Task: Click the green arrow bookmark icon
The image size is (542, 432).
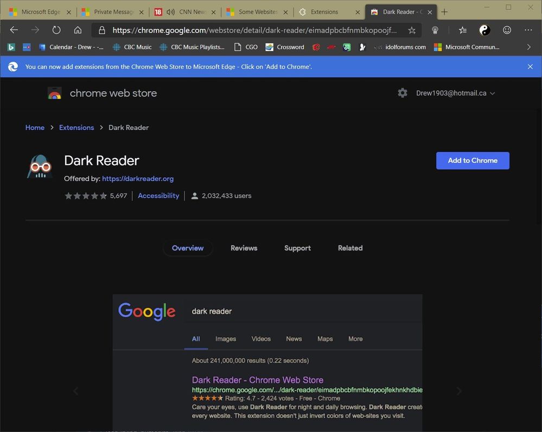Action: (x=347, y=47)
